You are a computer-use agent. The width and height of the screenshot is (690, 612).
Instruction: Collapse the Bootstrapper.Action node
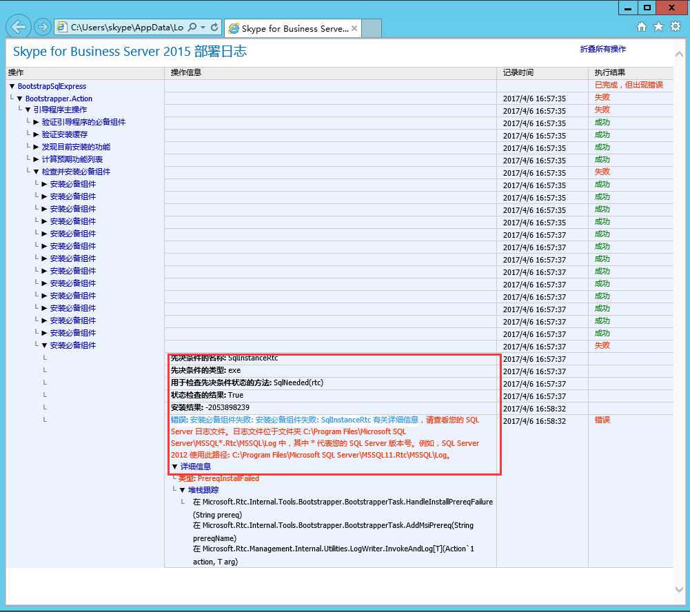(x=19, y=99)
